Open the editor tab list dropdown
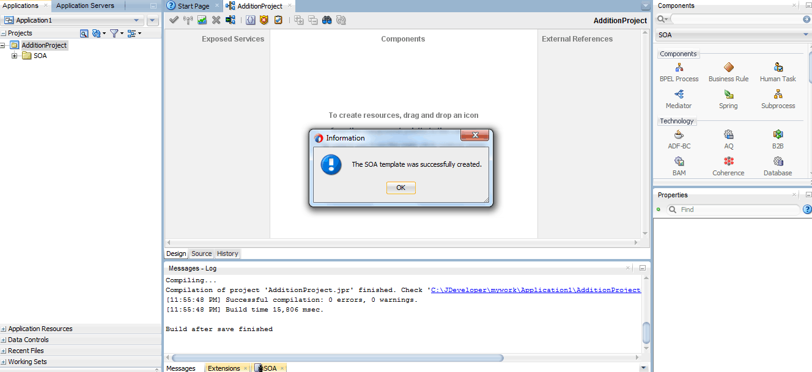The width and height of the screenshot is (812, 372). pos(646,6)
